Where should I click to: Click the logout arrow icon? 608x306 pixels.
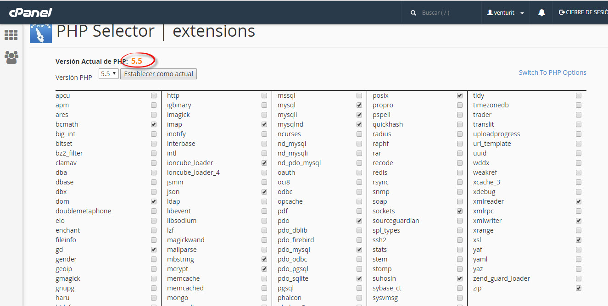tap(562, 12)
